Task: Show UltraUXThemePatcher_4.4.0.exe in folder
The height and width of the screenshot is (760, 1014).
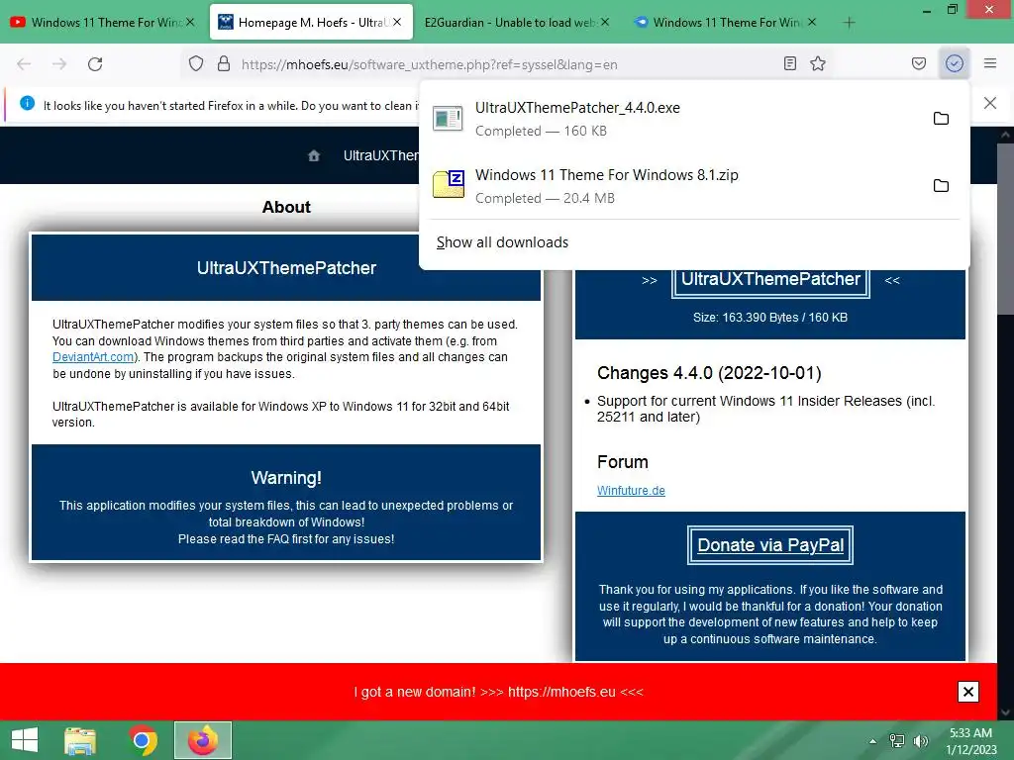Action: (x=941, y=119)
